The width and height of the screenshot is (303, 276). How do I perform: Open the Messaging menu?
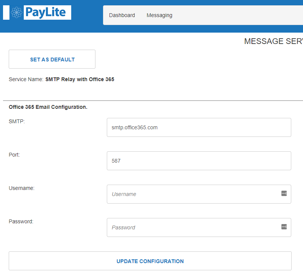(159, 15)
